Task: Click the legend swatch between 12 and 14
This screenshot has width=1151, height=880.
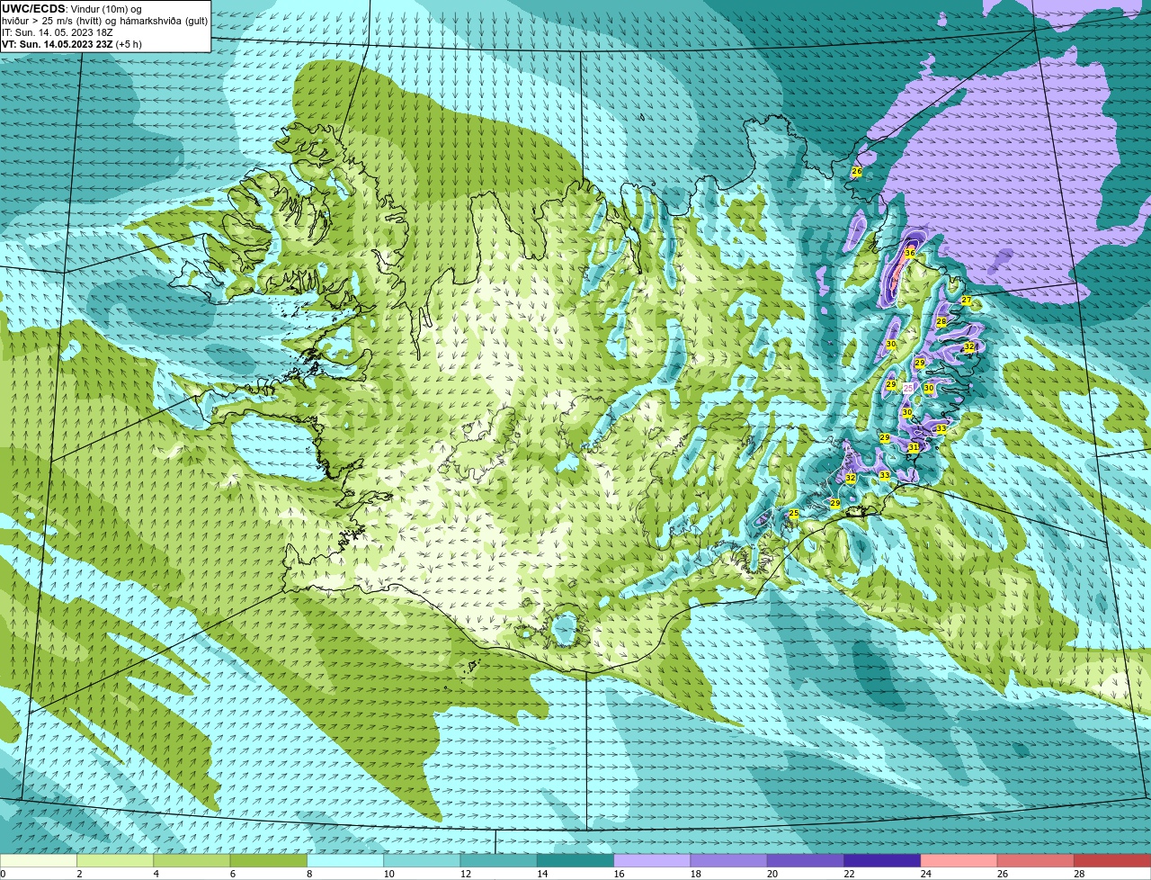Action: pos(498,860)
